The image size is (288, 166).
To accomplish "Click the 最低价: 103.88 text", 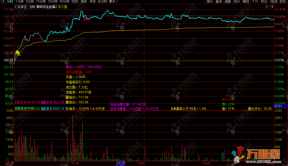I will (x=77, y=102).
